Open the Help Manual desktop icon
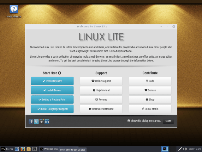The width and height of the screenshot is (202, 152). (14, 11)
